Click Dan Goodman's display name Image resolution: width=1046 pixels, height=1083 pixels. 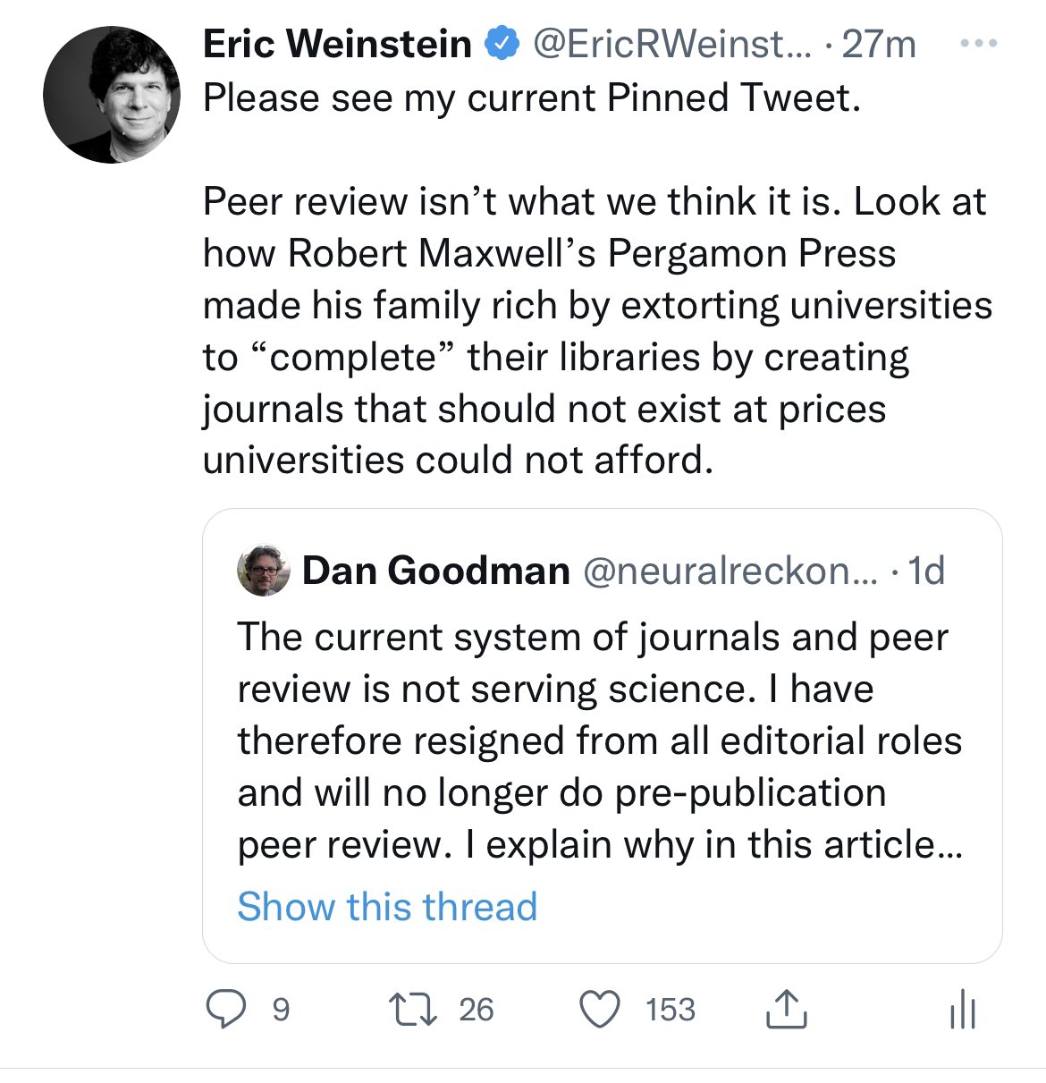pyautogui.click(x=436, y=571)
